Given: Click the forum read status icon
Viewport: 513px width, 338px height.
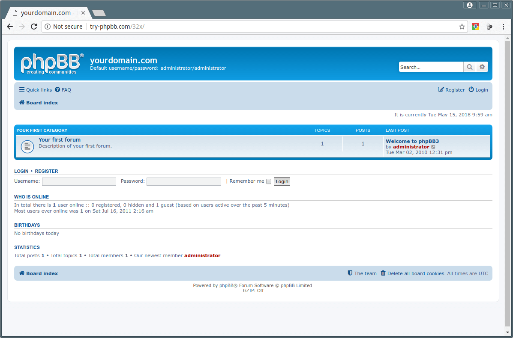Looking at the screenshot, I should tap(27, 147).
